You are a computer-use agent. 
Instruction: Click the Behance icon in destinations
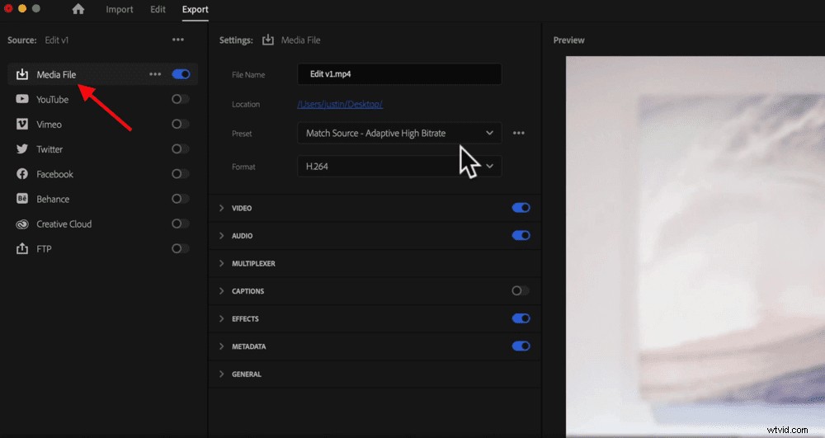click(22, 199)
